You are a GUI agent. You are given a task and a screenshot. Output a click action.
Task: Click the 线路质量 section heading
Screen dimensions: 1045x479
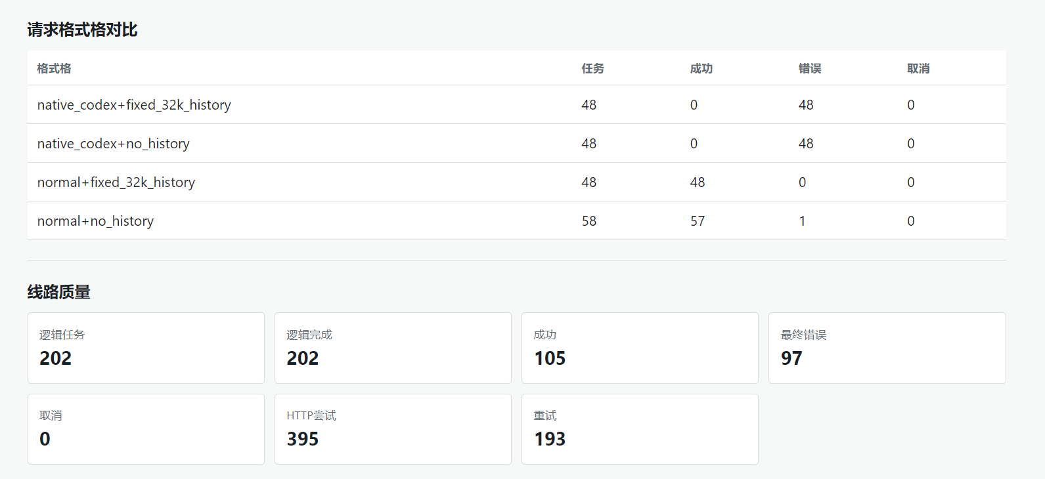pos(58,292)
